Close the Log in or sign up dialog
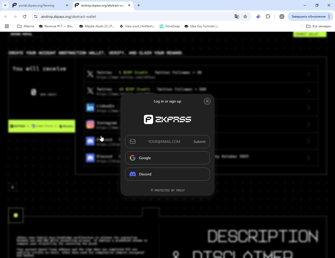Screen dimensions: 335x258 (x=207, y=101)
